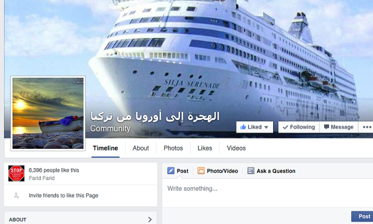The width and height of the screenshot is (373, 224).
Task: Click the Photo/Video picture icon
Action: [201, 170]
